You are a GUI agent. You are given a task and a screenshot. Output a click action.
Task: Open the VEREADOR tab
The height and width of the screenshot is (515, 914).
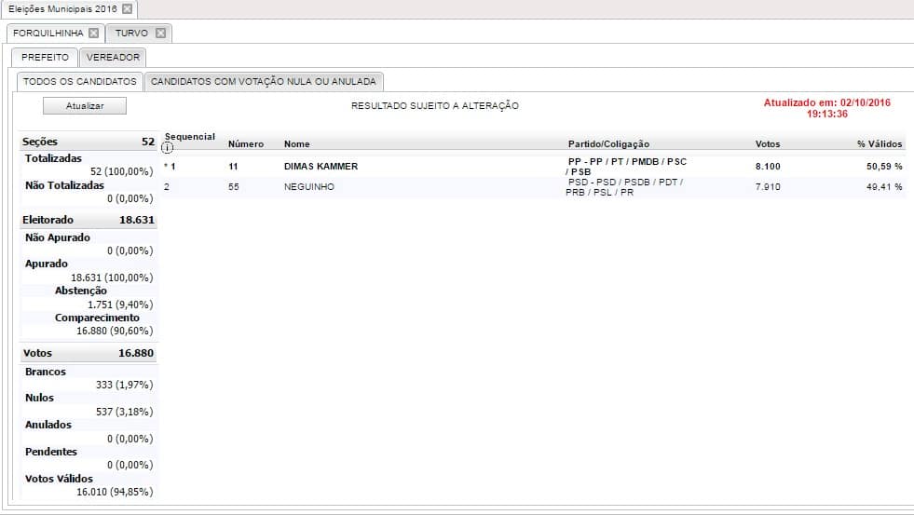[113, 58]
